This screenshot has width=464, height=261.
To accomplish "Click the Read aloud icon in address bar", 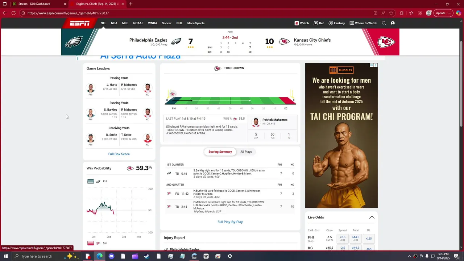I will tap(383, 13).
